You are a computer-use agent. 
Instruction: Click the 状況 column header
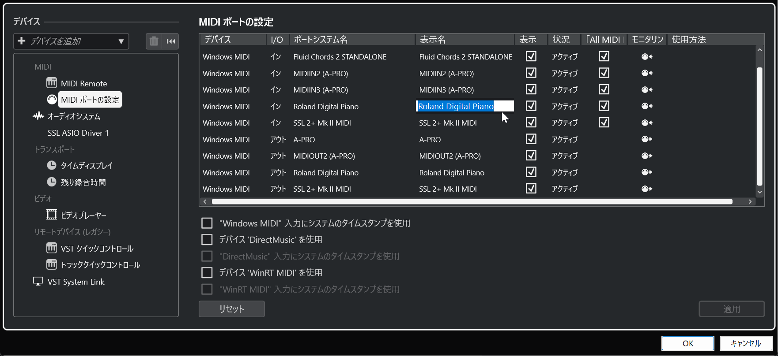coord(564,40)
